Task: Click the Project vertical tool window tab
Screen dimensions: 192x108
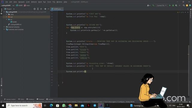Action: pyautogui.click(x=1, y=11)
